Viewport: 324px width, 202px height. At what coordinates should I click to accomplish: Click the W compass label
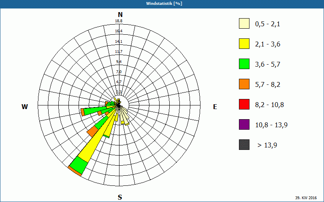[x=25, y=107]
